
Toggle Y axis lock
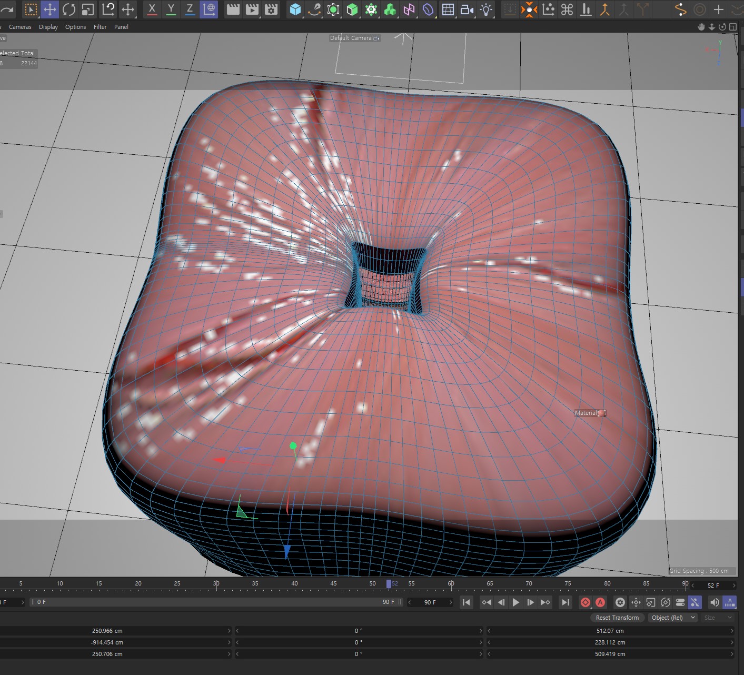(171, 9)
